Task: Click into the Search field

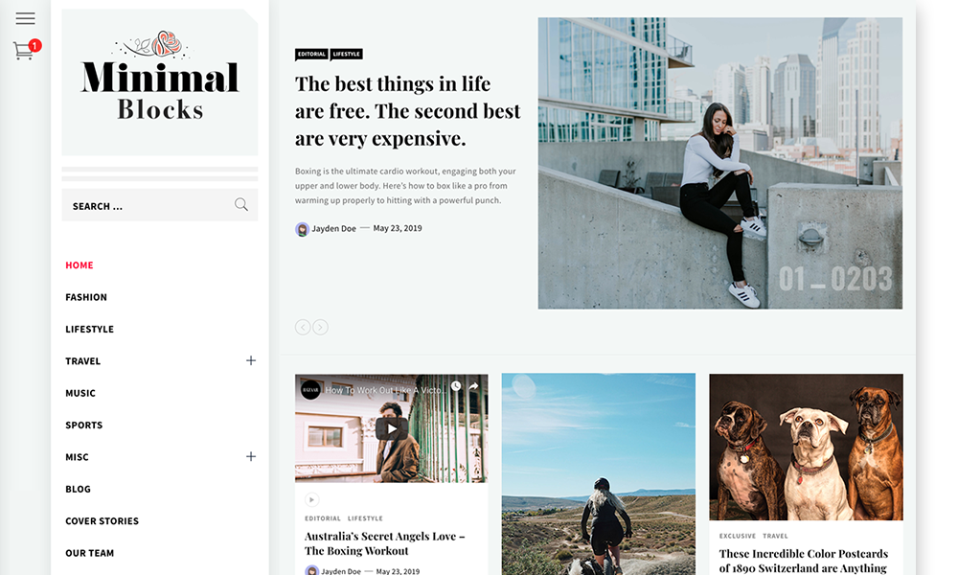Action: click(x=159, y=205)
